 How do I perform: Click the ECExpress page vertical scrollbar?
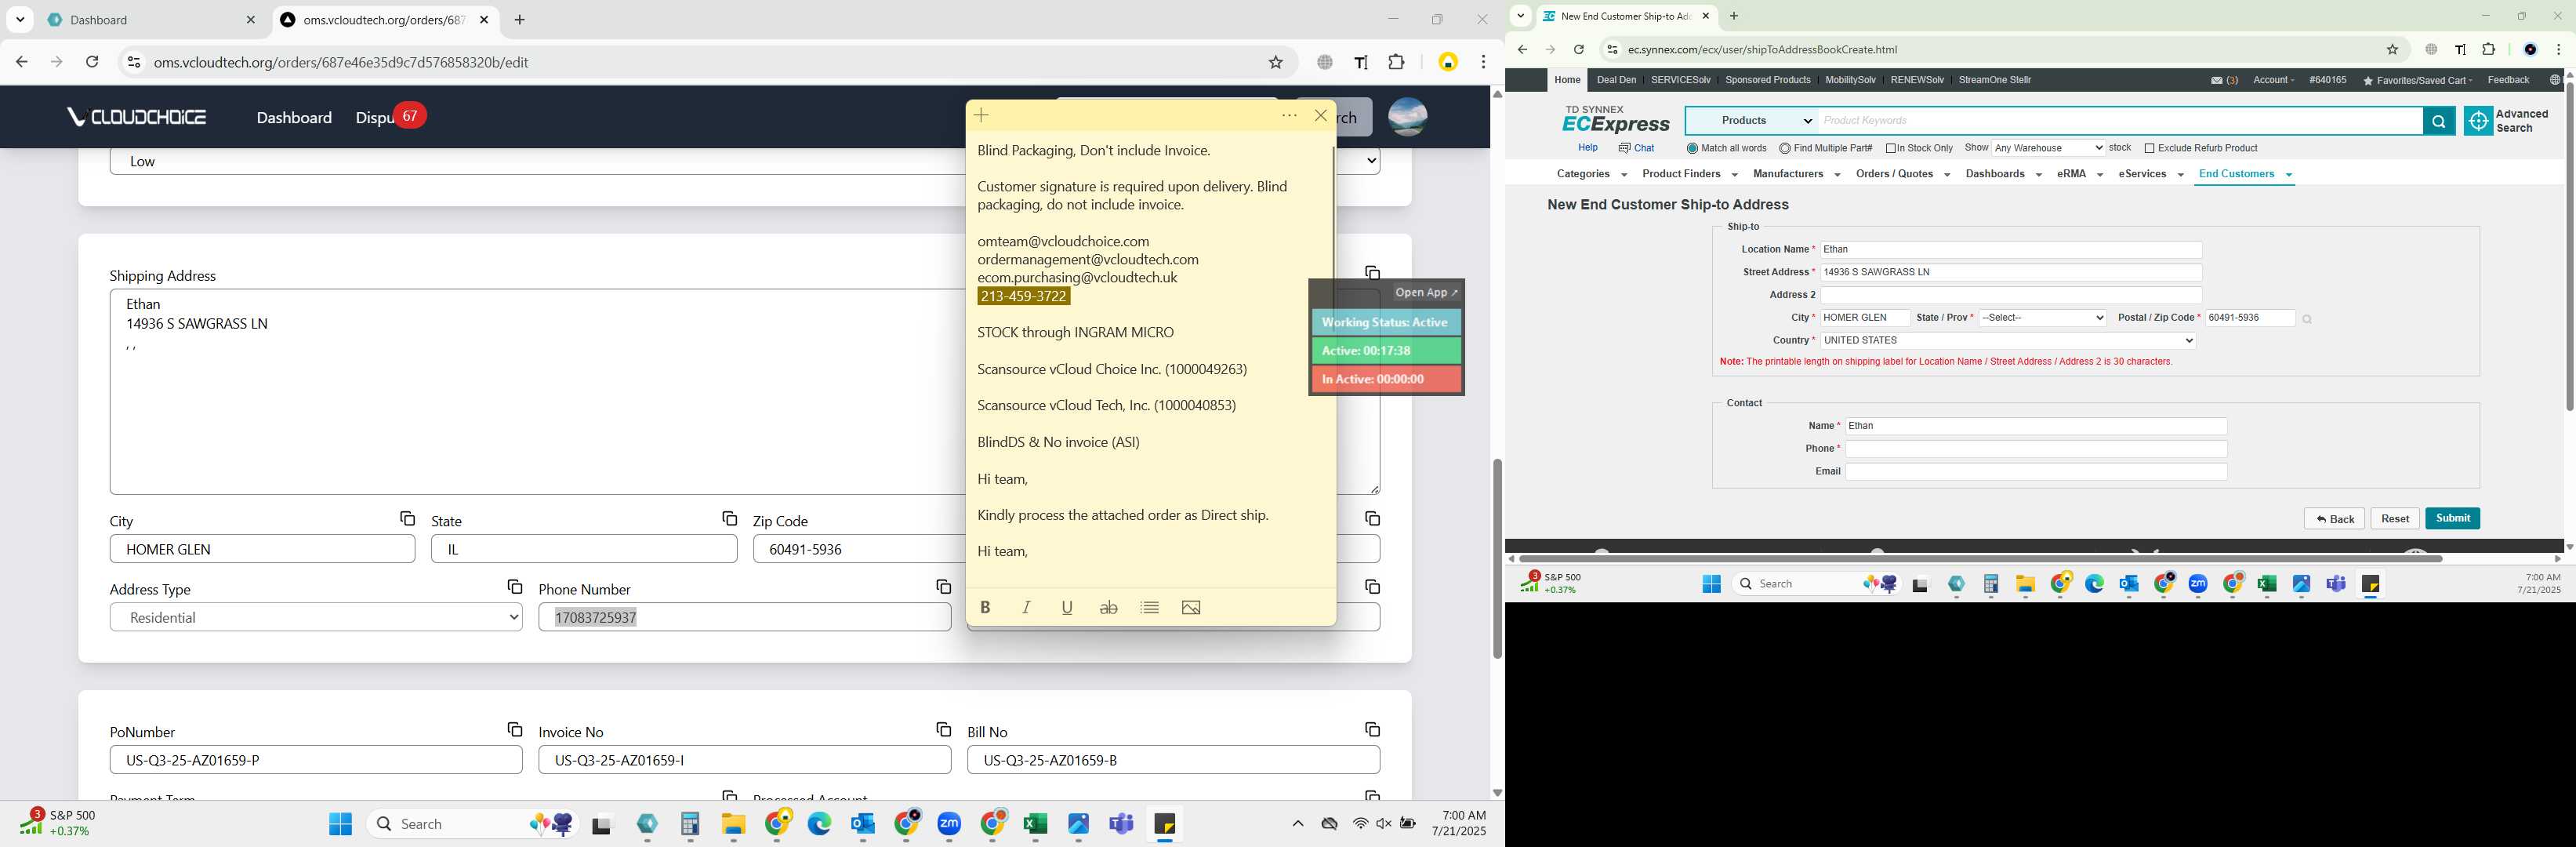pos(2568,245)
